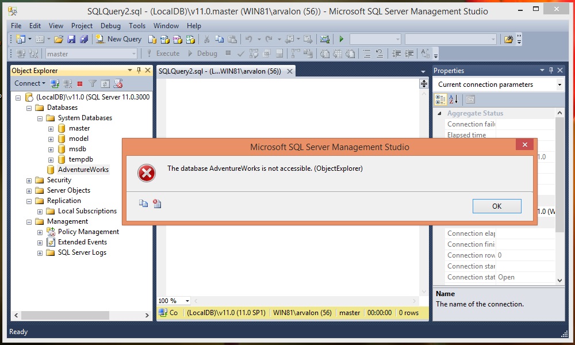Click the Connect Object Explorer computer icon

coord(55,83)
